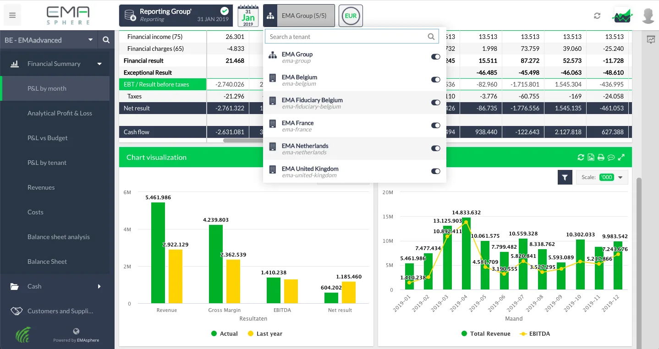Print the chart visualization

click(x=601, y=157)
